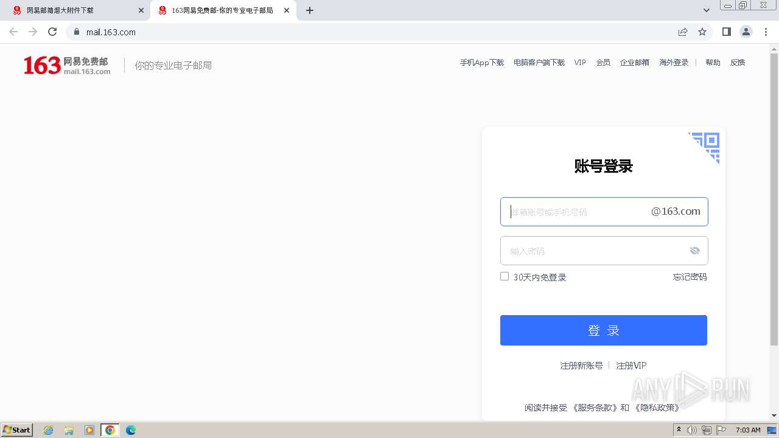Open 《隐私政策》 privacy policy link
Image resolution: width=779 pixels, height=438 pixels.
click(656, 408)
